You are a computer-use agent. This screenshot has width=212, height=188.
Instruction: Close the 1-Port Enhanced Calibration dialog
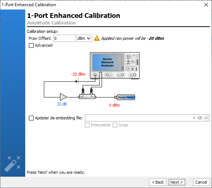pyautogui.click(x=206, y=5)
